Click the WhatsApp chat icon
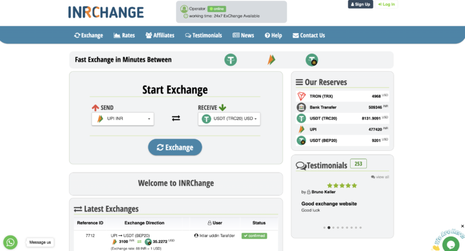The height and width of the screenshot is (251, 465). [x=10, y=242]
